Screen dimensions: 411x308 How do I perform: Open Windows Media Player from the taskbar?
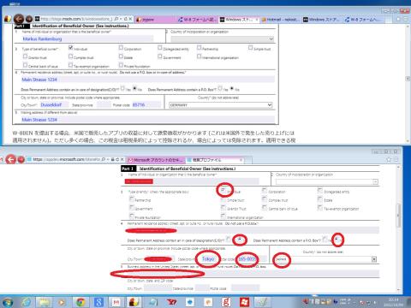point(62,302)
